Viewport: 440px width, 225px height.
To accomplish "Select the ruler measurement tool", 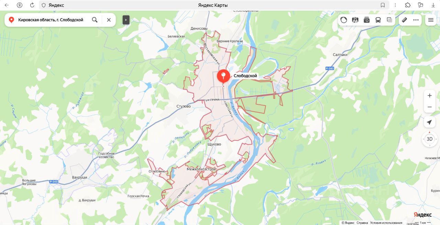I will pyautogui.click(x=405, y=20).
